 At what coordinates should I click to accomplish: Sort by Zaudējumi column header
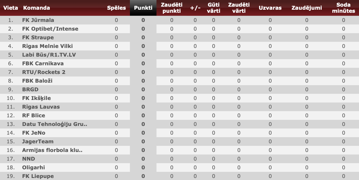tap(307, 8)
